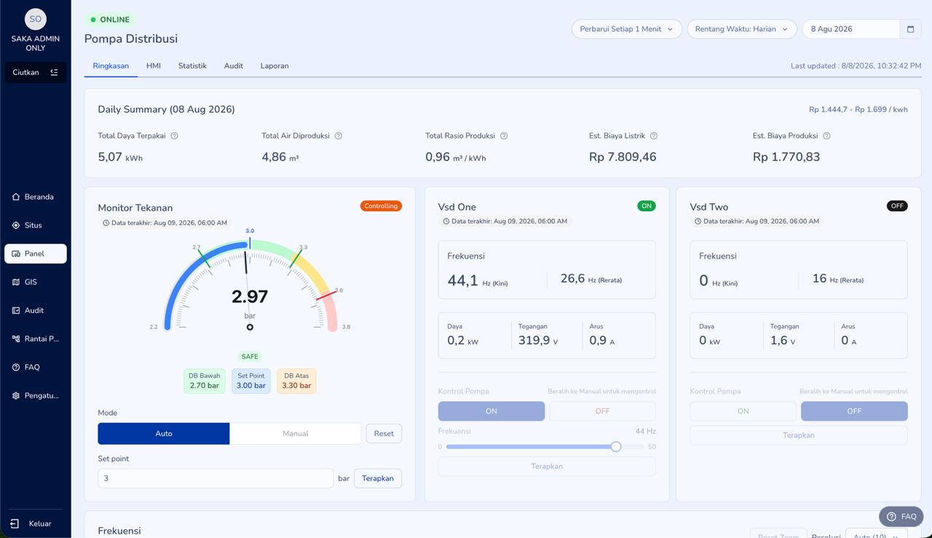Select Auto pressure mode

pyautogui.click(x=164, y=433)
